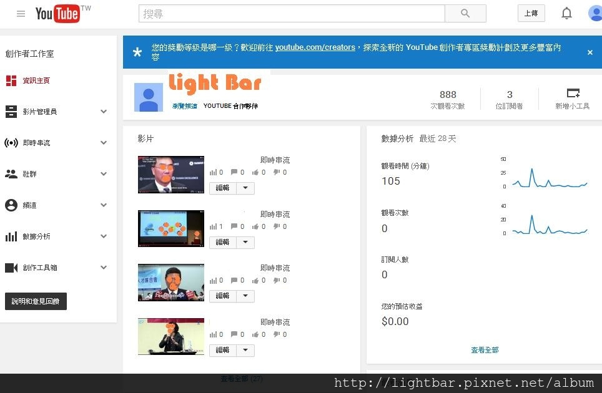Click the 創作者工作室 heading
The image size is (602, 393).
(x=29, y=54)
